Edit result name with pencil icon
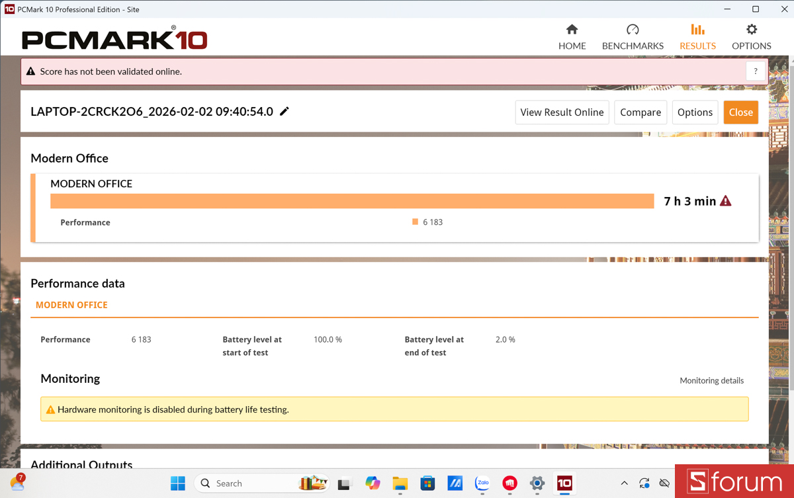Screen dimensions: 794x498 285,111
